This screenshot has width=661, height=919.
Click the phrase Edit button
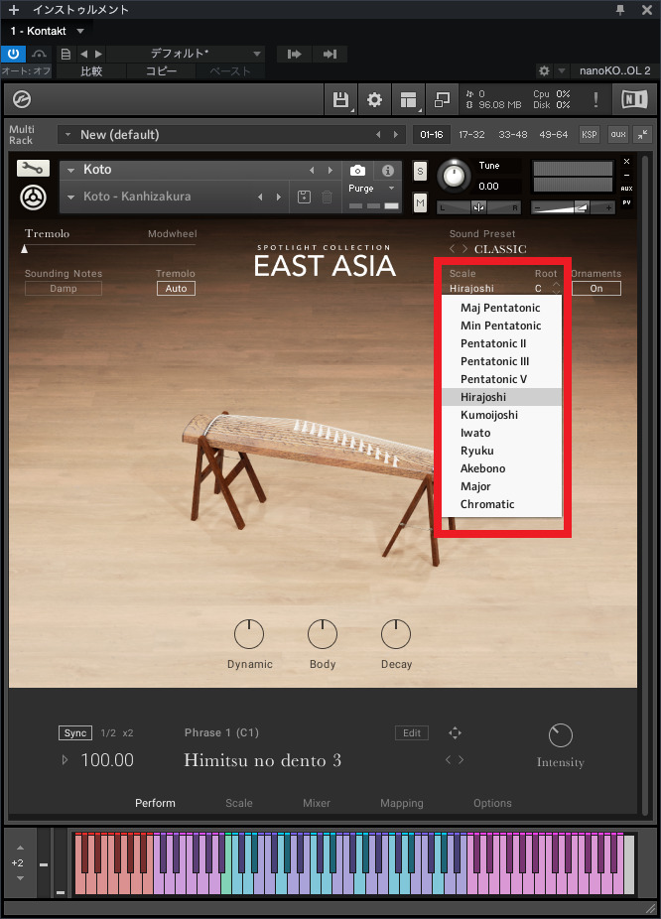tap(411, 733)
